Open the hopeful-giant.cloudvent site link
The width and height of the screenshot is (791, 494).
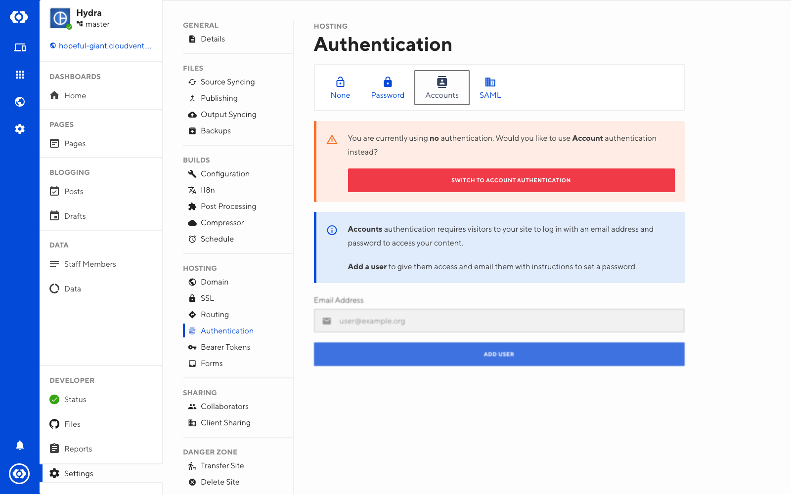101,46
